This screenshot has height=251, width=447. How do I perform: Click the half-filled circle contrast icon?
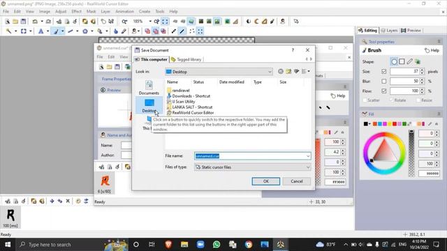pos(249,22)
